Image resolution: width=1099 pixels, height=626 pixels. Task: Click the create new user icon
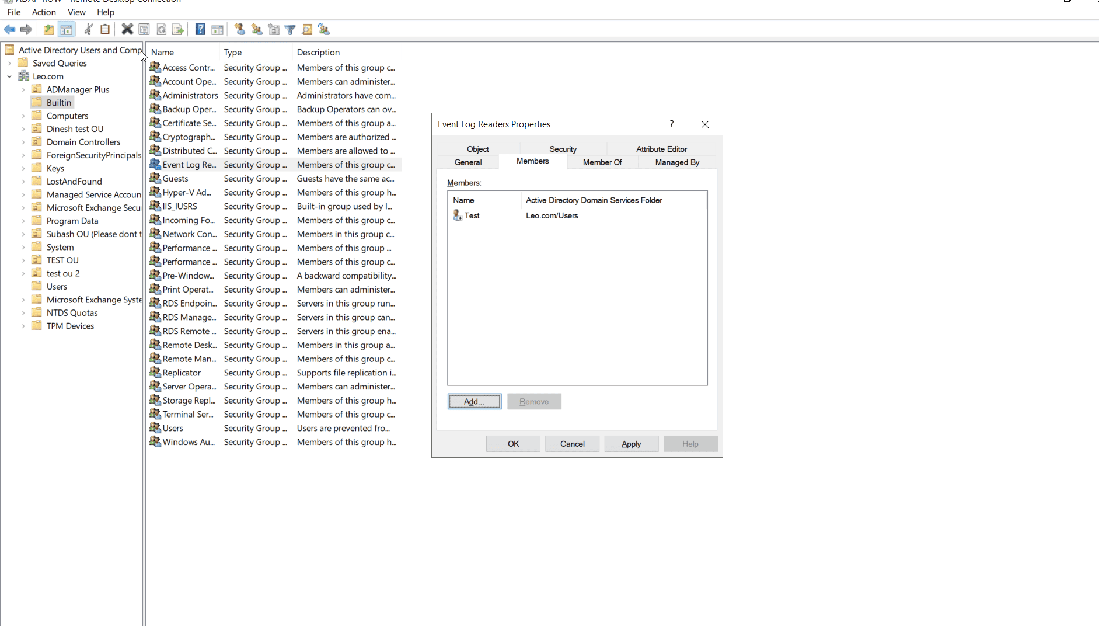[x=239, y=29]
